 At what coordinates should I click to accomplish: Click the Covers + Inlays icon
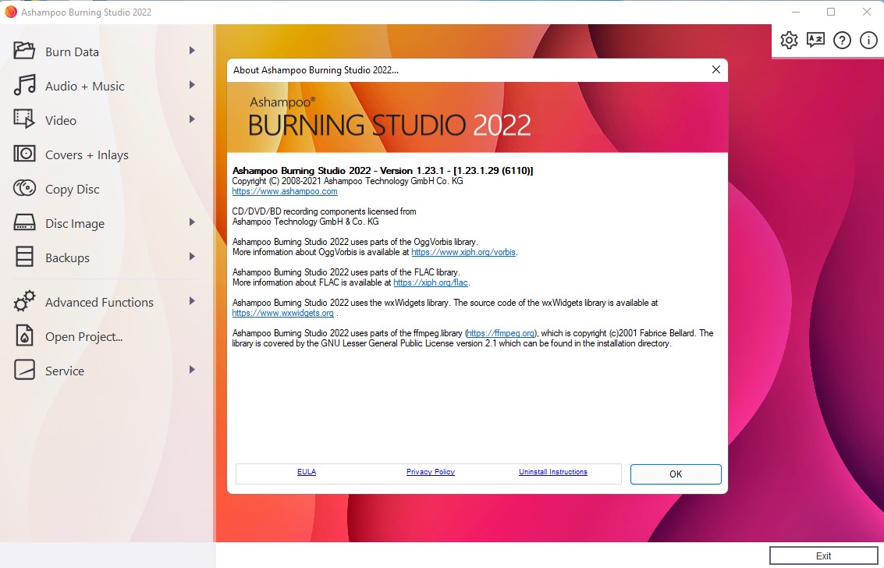pyautogui.click(x=24, y=153)
